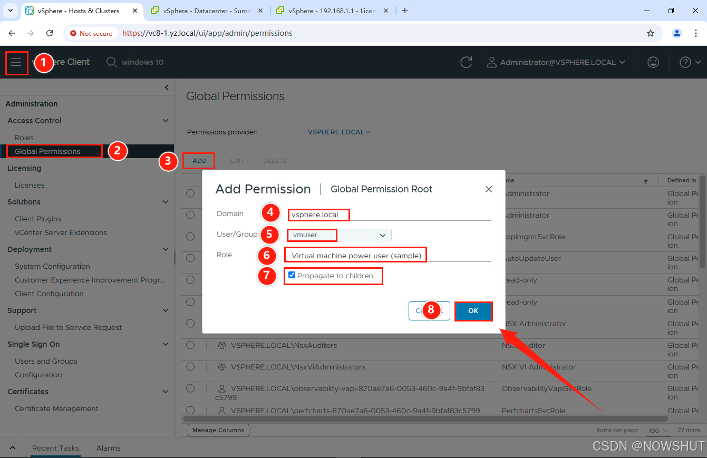Click the Domain field showing vsphere.local

click(389, 215)
